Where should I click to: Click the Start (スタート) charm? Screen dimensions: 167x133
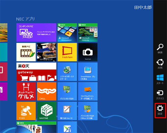(x=160, y=79)
